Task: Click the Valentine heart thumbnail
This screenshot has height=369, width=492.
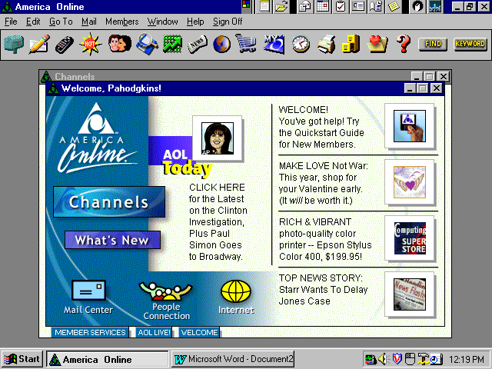Action: click(x=410, y=182)
